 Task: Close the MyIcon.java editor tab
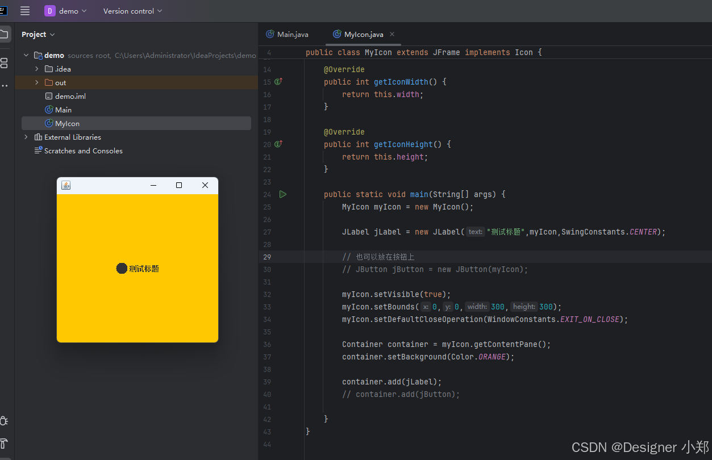[x=392, y=34]
